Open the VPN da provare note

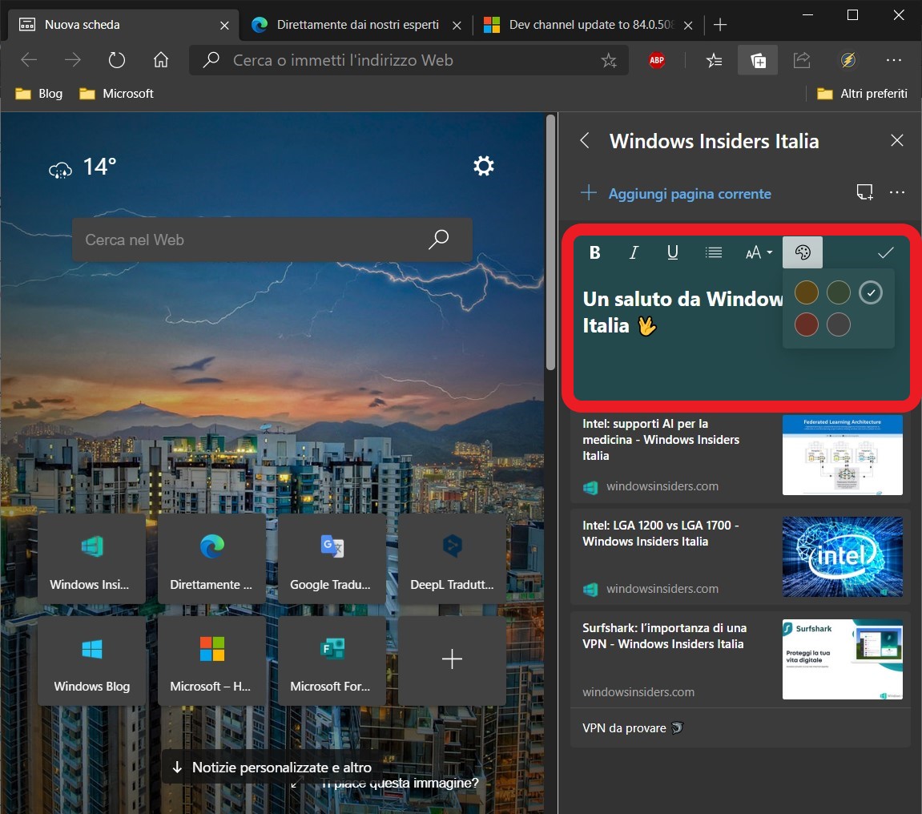coord(739,728)
